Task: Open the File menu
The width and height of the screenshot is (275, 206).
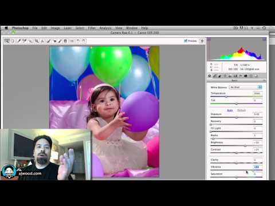Action: 35,28
